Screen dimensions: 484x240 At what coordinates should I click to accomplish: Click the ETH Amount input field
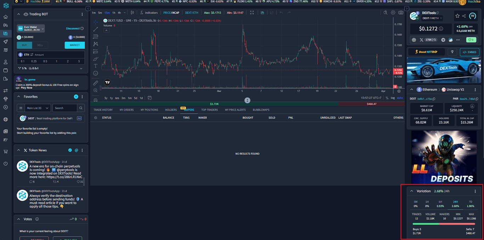(x=51, y=55)
